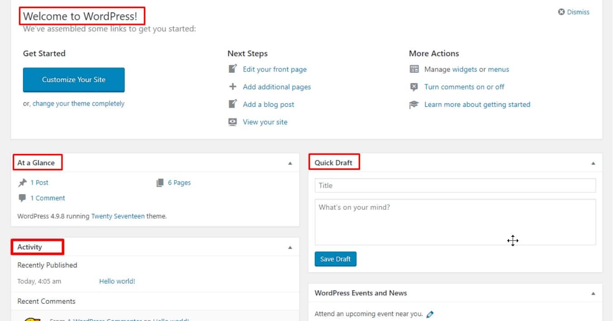Select the plus icon for Add additional pages
614x321 pixels.
click(x=232, y=86)
